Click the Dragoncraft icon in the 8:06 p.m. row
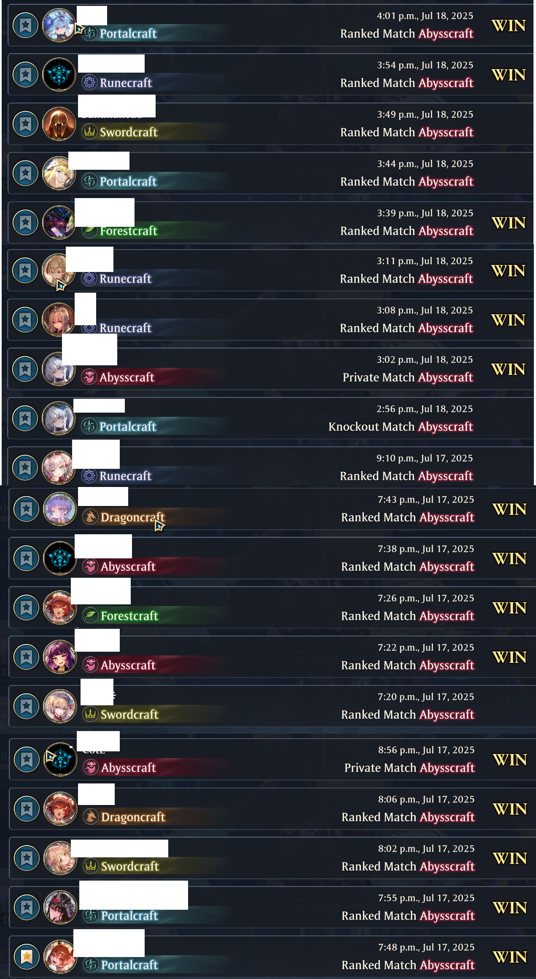536x979 pixels. [91, 817]
